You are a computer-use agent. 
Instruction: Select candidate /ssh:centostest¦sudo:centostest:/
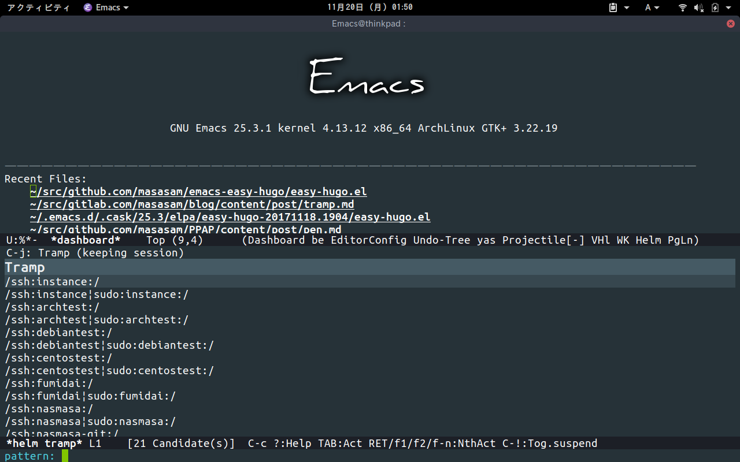(110, 371)
